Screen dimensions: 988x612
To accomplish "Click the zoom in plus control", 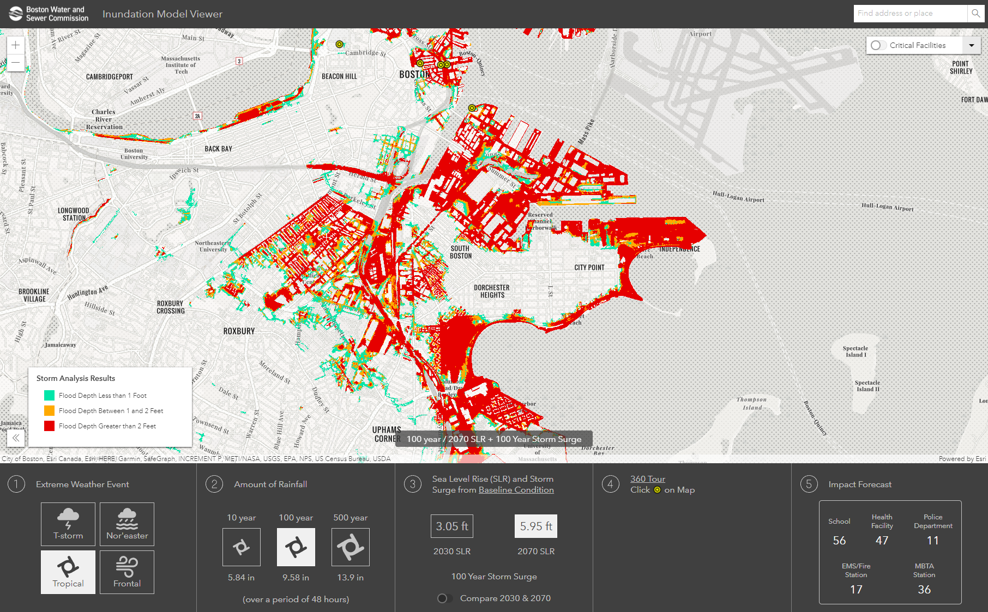I will tap(15, 45).
